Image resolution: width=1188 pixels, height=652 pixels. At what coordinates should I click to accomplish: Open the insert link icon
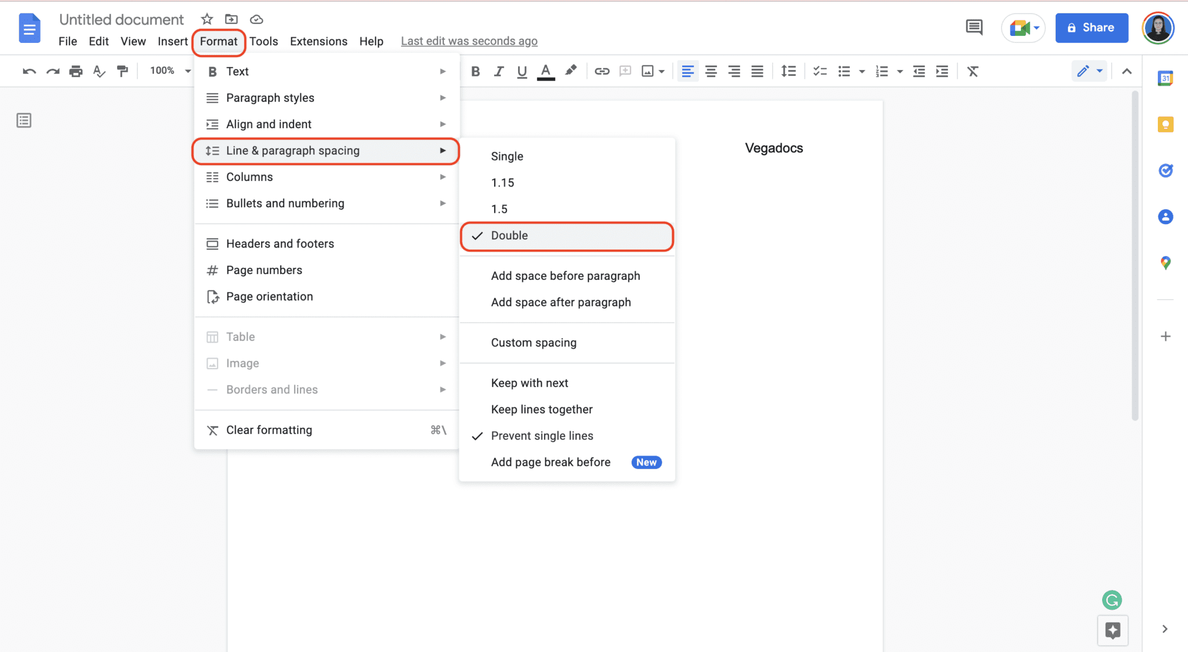coord(602,71)
